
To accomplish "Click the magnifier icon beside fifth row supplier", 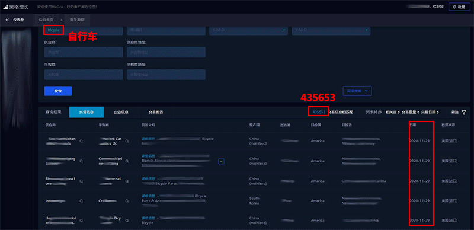I will pyautogui.click(x=81, y=221).
